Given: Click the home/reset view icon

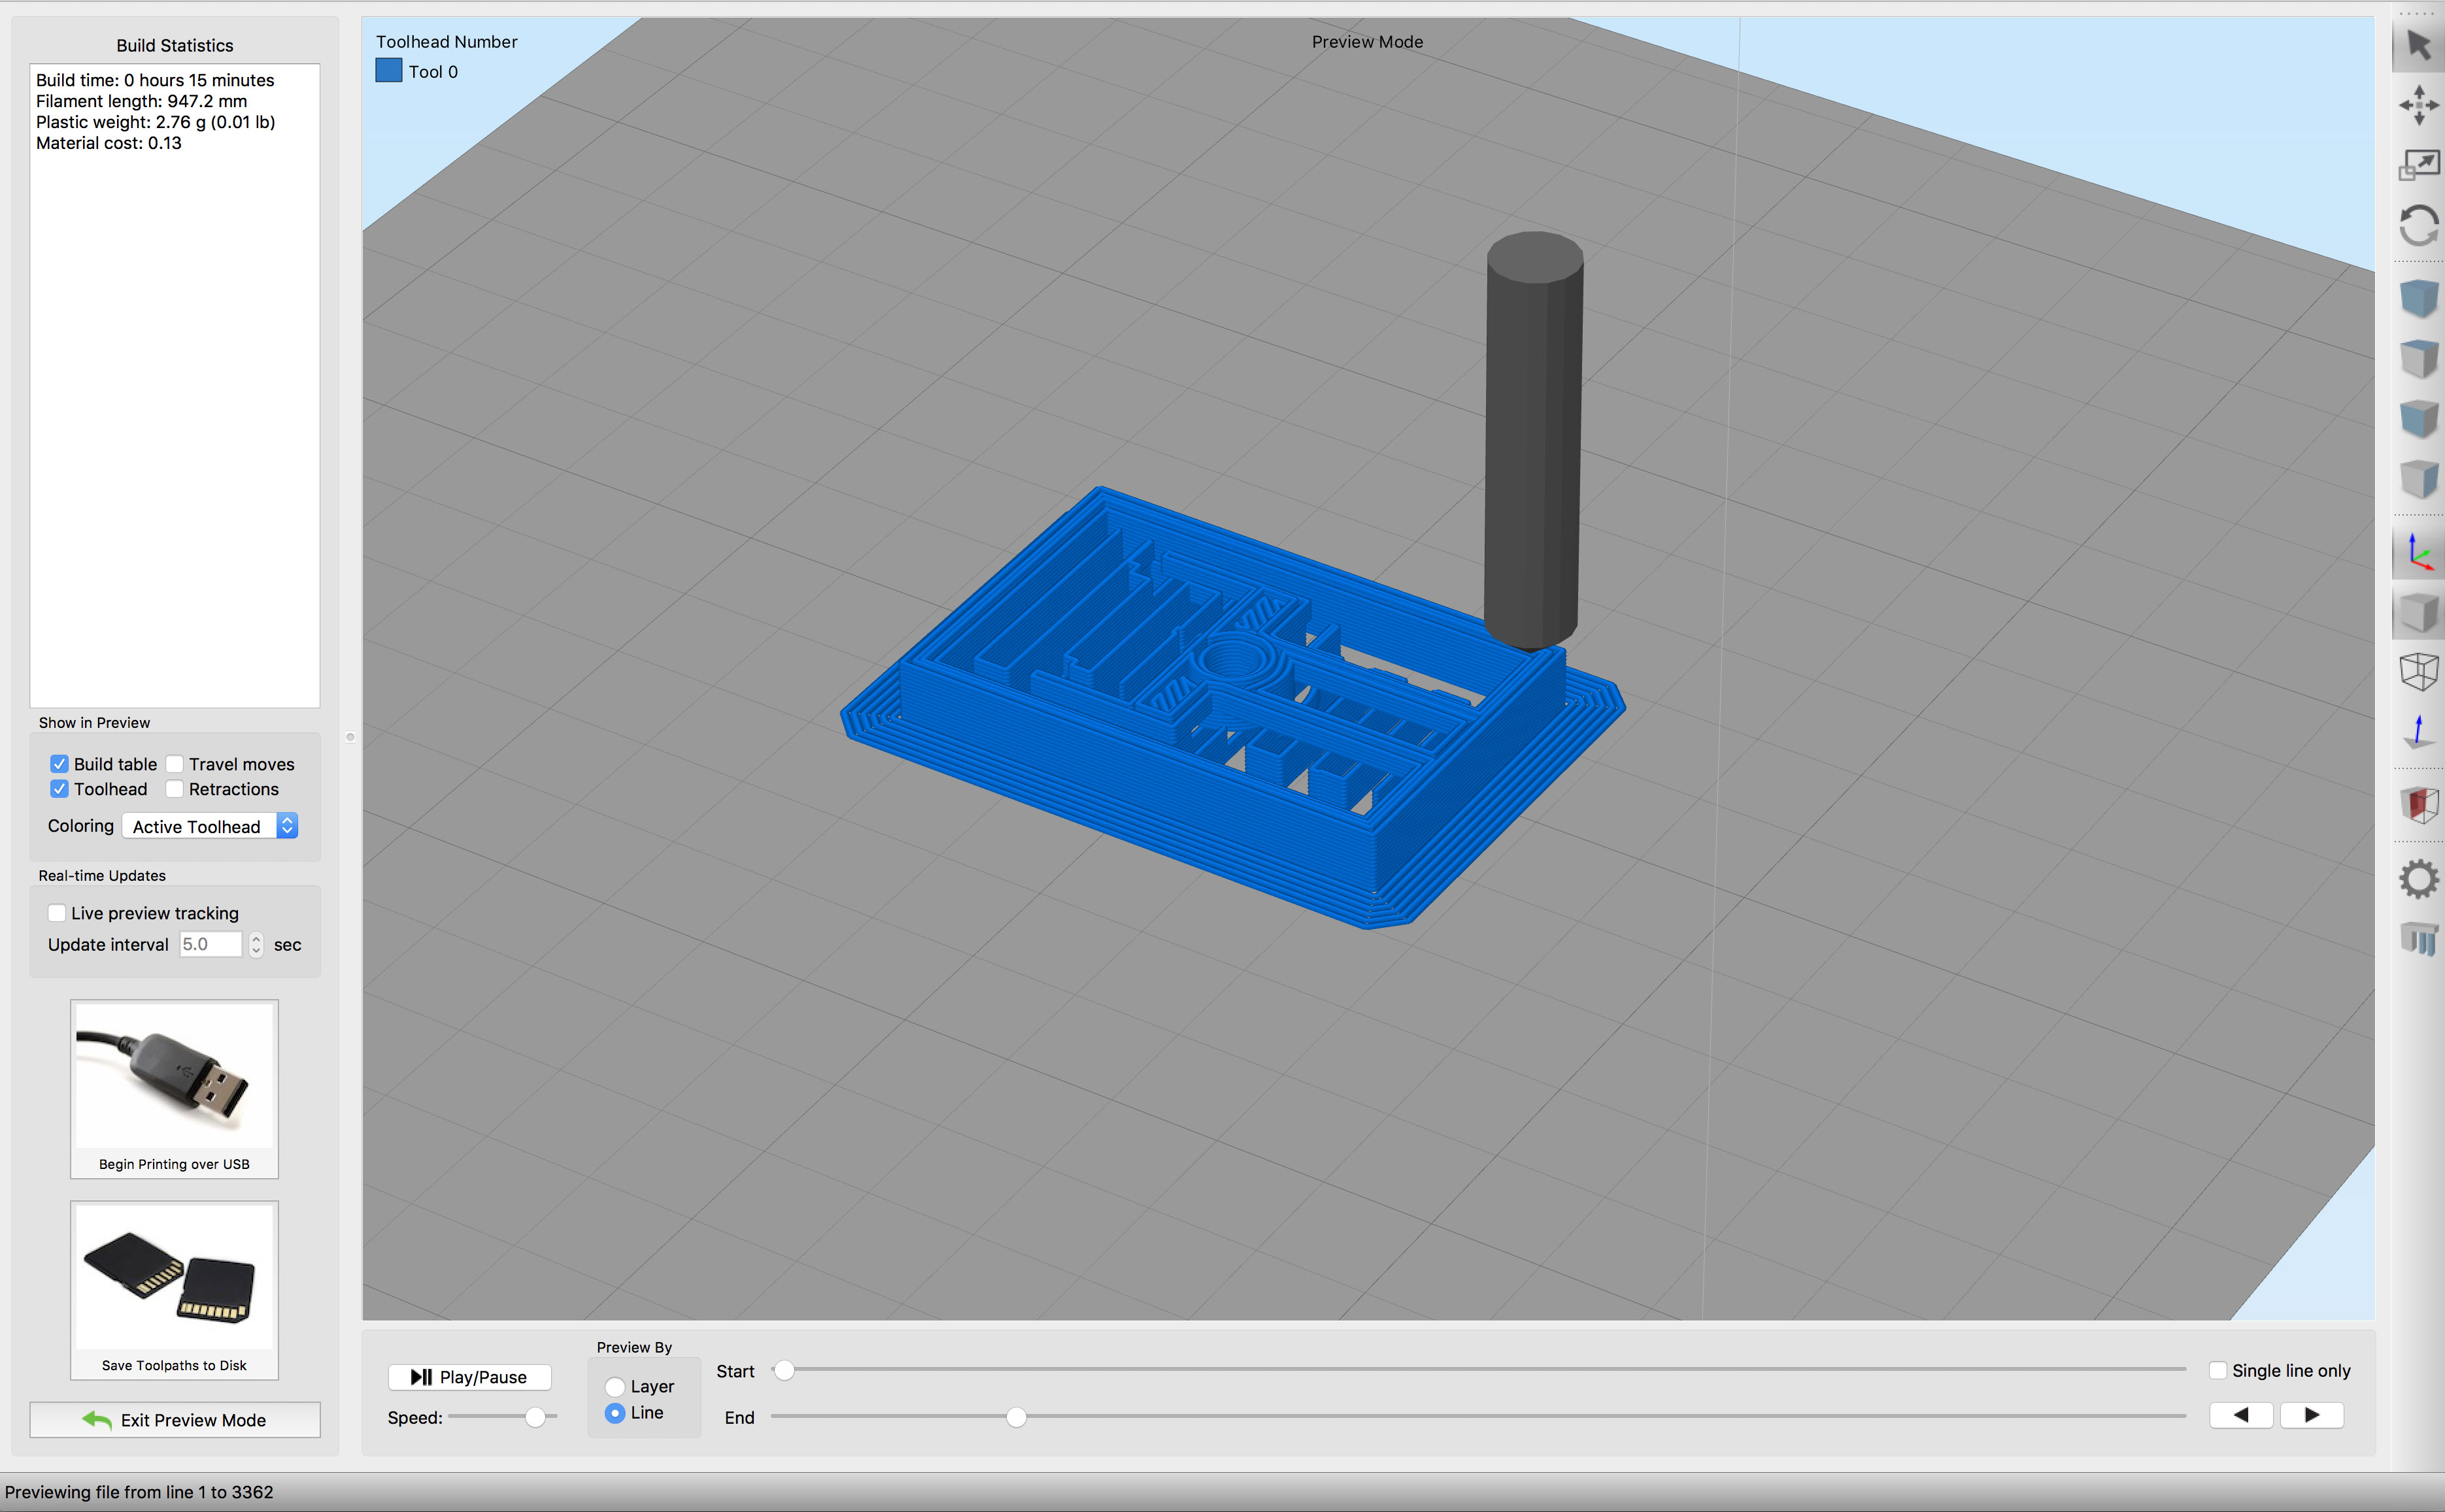Looking at the screenshot, I should click(2417, 223).
